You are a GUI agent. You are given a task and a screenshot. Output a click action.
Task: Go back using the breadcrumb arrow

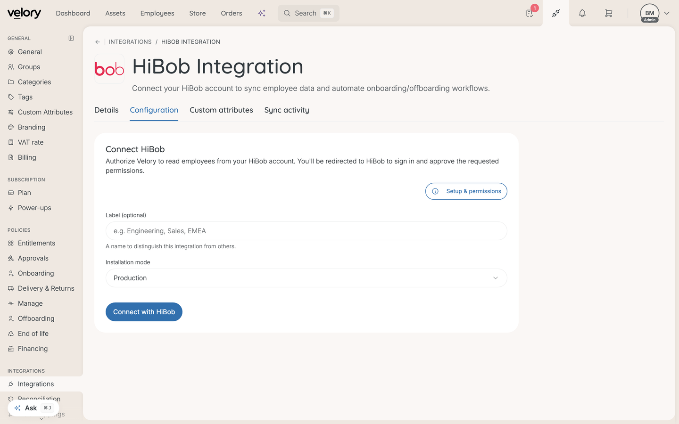[98, 42]
